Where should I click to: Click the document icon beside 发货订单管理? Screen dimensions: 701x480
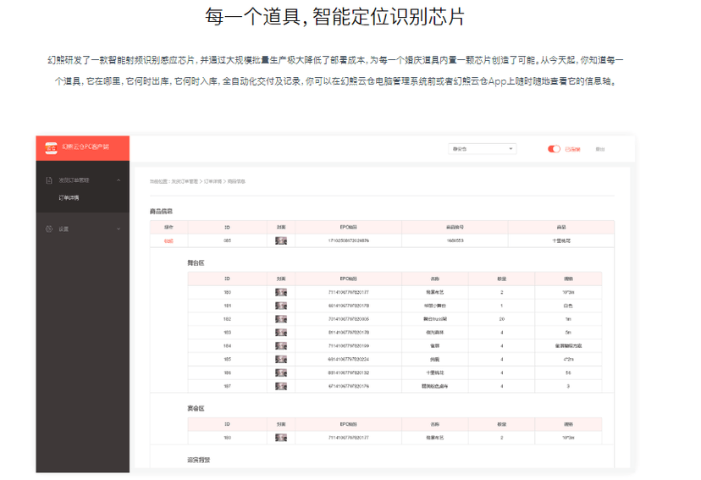[49, 180]
